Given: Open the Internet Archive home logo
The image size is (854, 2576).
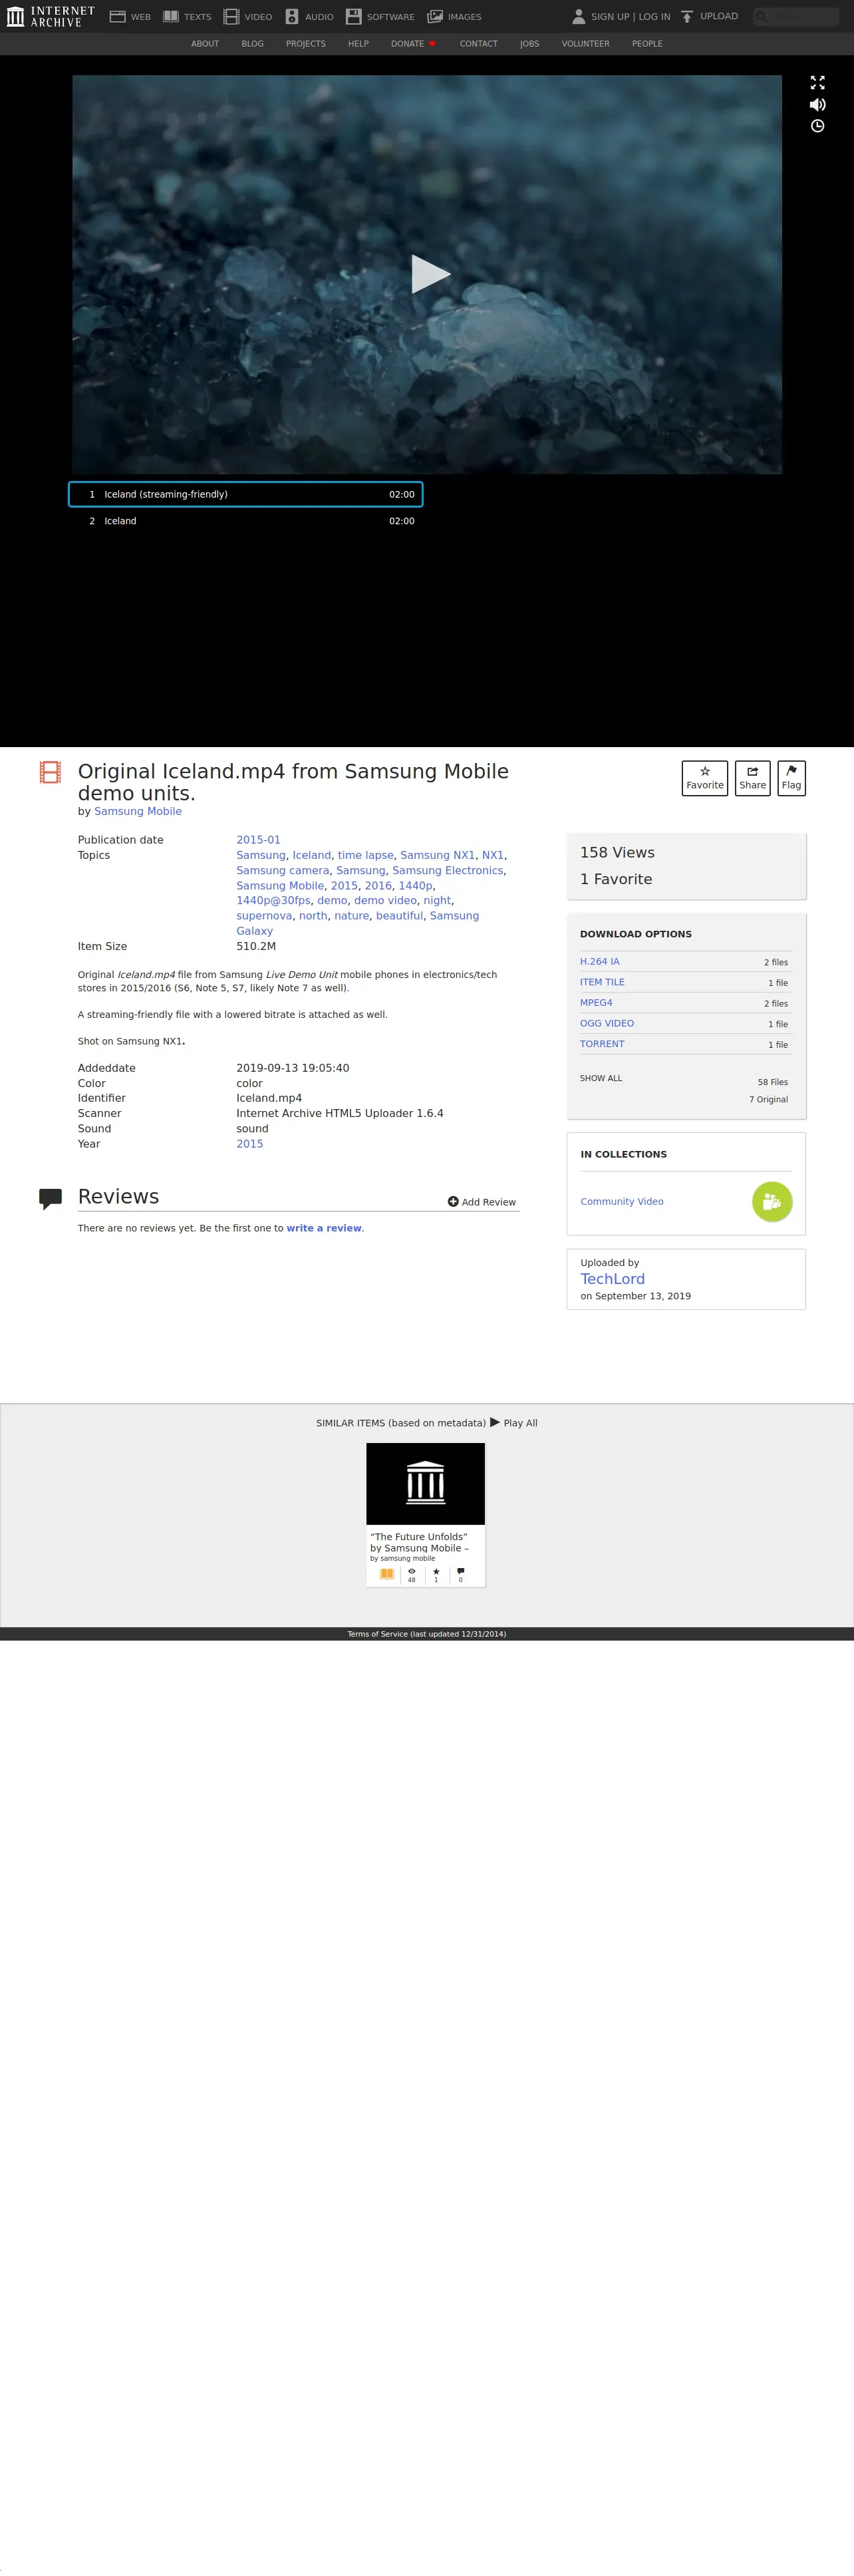Looking at the screenshot, I should (x=50, y=16).
